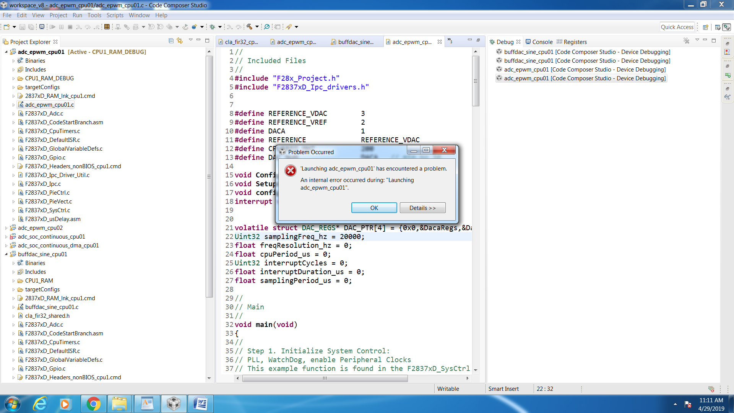Select F2837xD_Adc.c under adc_epwm_cpu01
The image size is (734, 413).
coord(44,114)
